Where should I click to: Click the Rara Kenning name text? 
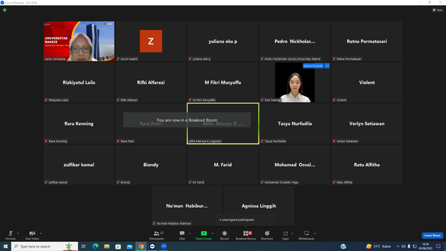pyautogui.click(x=79, y=123)
